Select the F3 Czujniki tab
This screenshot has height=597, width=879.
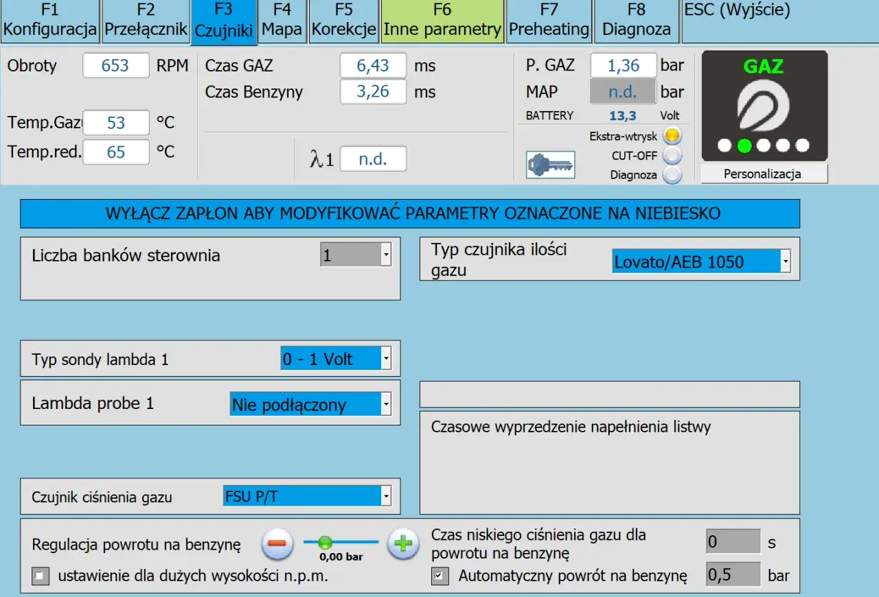click(x=224, y=21)
